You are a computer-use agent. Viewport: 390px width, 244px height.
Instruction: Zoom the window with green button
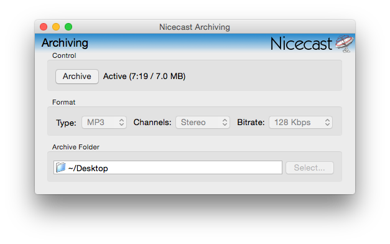tap(68, 27)
